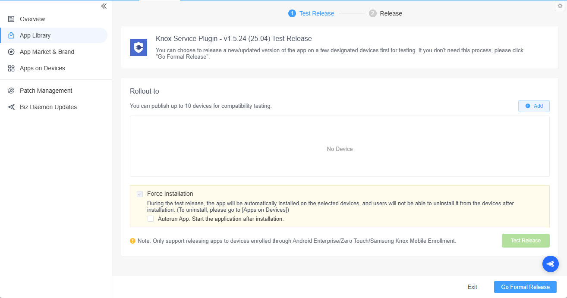Select the Release step 2

point(386,13)
